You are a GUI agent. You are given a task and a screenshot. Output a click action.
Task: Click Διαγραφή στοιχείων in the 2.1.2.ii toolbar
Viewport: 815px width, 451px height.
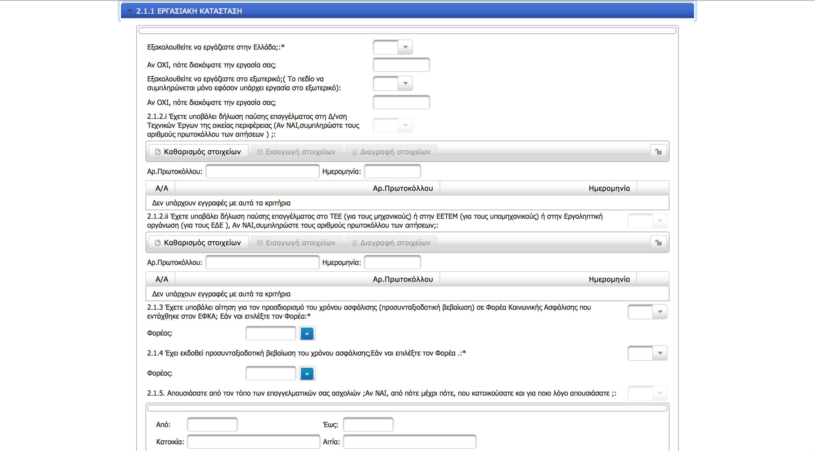click(x=391, y=243)
